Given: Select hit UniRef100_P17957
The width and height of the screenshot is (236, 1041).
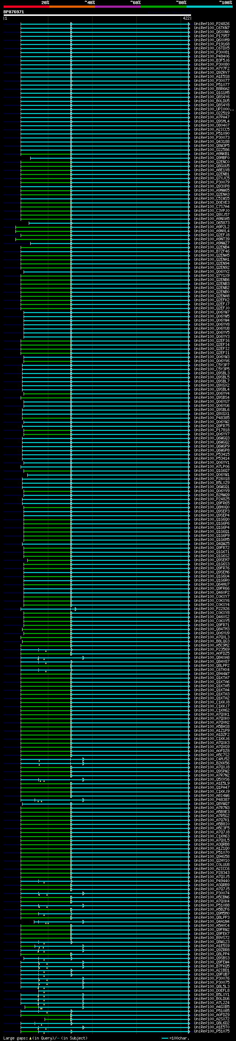Looking at the screenshot, I should tap(211, 36).
